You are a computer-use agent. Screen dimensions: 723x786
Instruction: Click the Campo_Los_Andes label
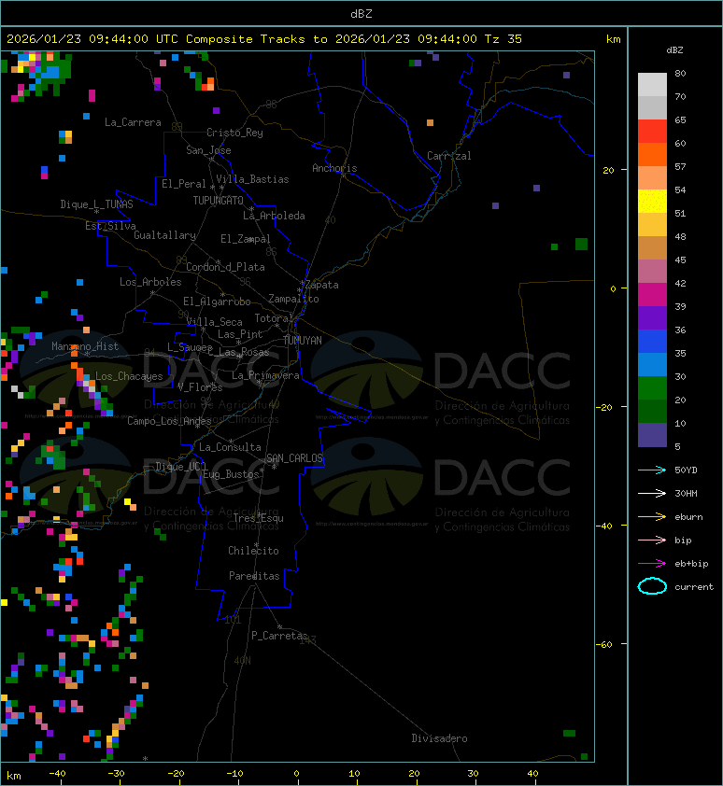point(169,421)
